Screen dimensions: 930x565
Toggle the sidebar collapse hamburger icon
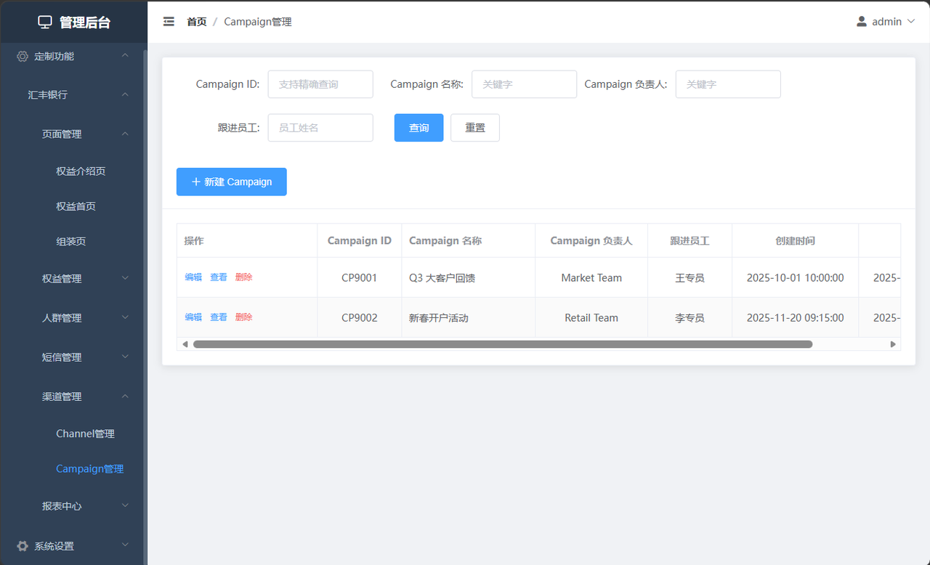(169, 22)
